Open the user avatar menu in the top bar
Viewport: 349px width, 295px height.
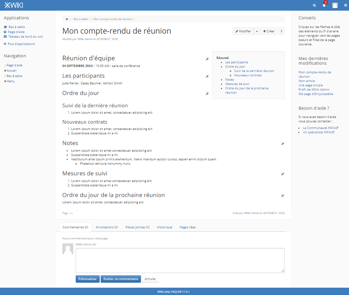pyautogui.click(x=335, y=5)
